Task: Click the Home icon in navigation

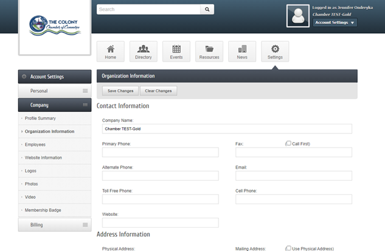Action: tap(110, 49)
